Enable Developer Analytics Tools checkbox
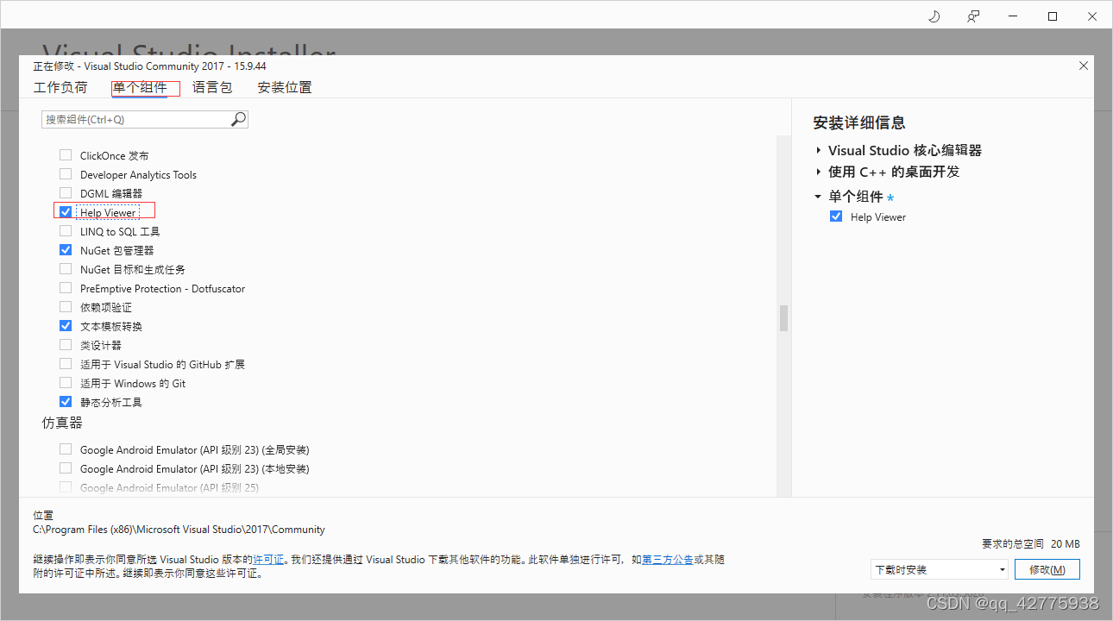1113x621 pixels. [66, 174]
